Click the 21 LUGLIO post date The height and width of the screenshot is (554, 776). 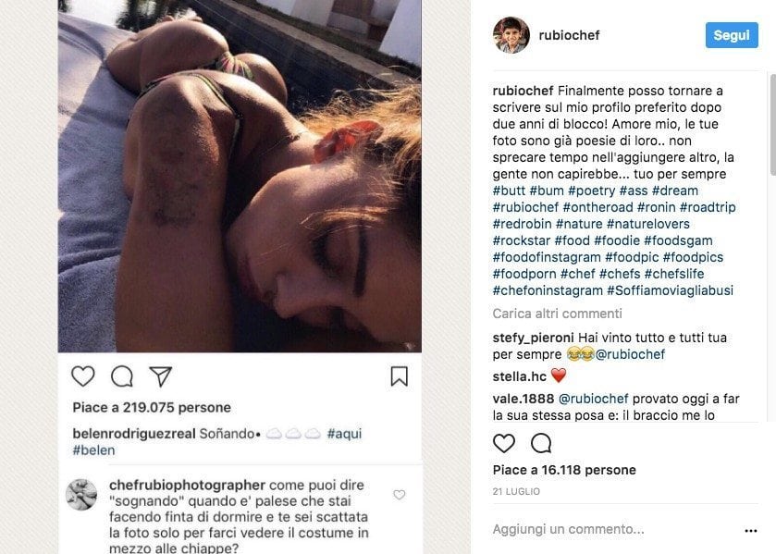click(x=516, y=491)
